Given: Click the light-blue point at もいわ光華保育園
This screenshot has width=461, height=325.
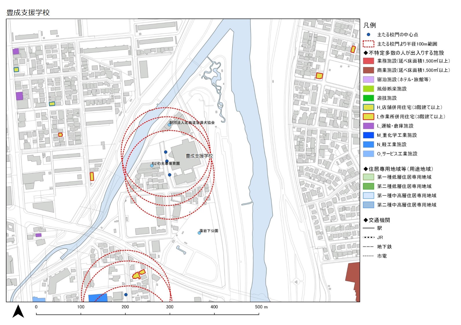Looking at the screenshot, I should tap(152, 166).
